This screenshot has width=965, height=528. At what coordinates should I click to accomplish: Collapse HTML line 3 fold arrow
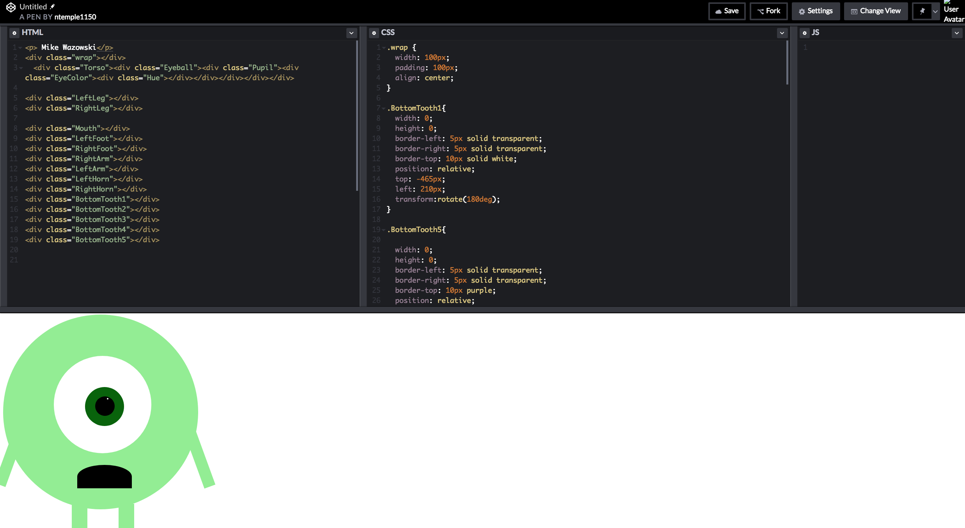[x=21, y=68]
